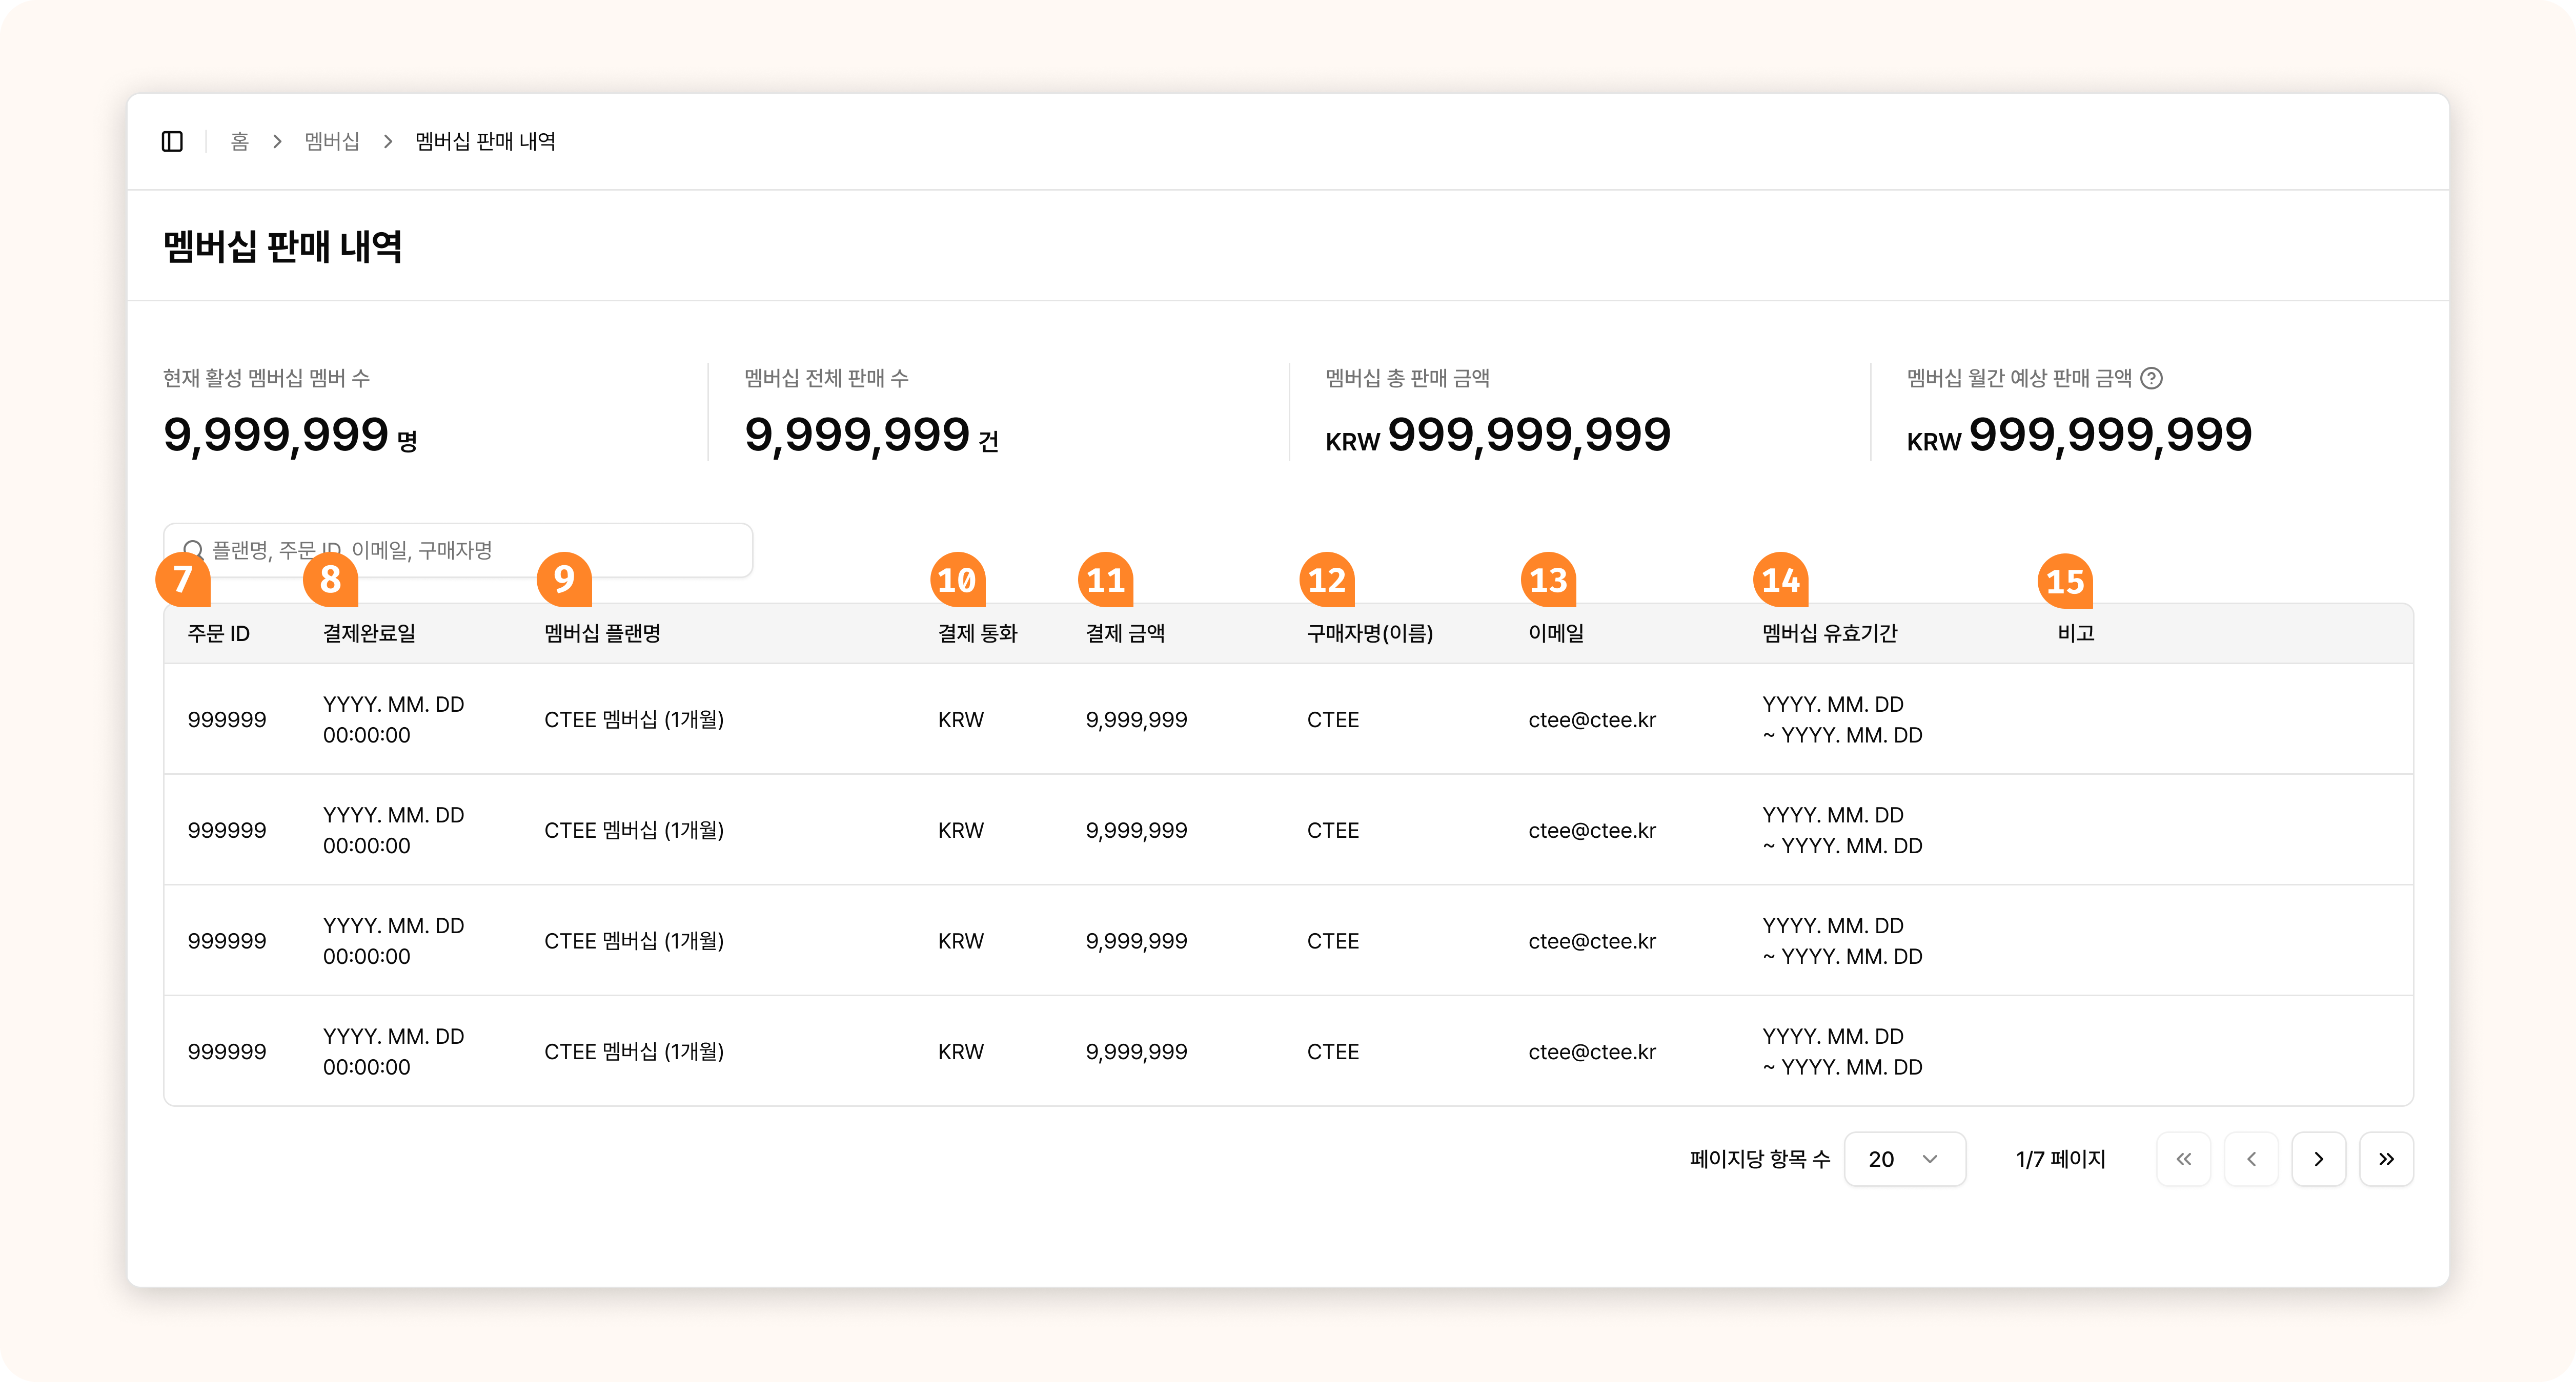Click the 결제 금액 column header
Viewport: 2576px width, 1382px height.
tap(1125, 632)
